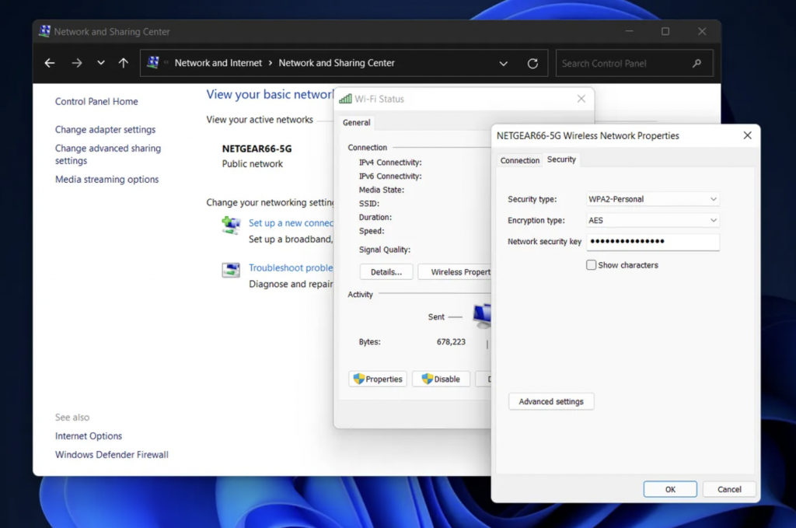The image size is (796, 528).
Task: Click the Public network label
Action: (x=253, y=164)
